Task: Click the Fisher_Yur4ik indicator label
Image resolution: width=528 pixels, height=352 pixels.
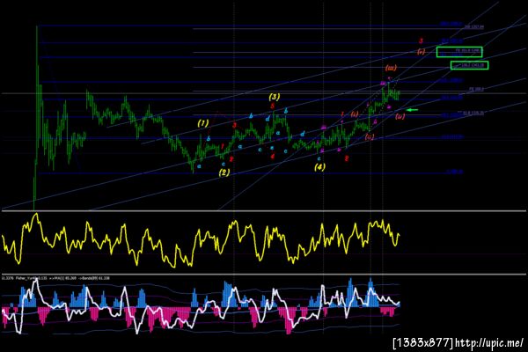Action: 31,278
